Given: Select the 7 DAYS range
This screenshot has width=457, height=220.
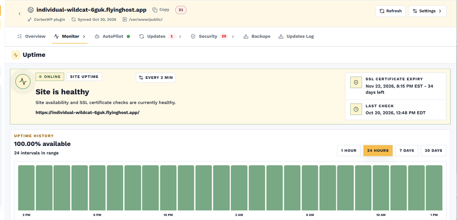Looking at the screenshot, I should click(x=407, y=151).
